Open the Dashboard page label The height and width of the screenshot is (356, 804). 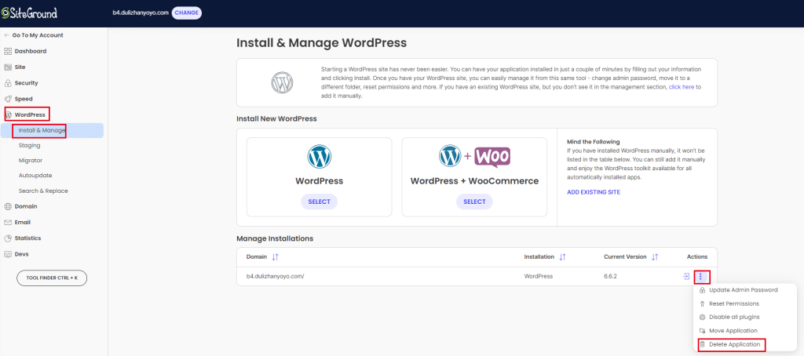click(31, 51)
